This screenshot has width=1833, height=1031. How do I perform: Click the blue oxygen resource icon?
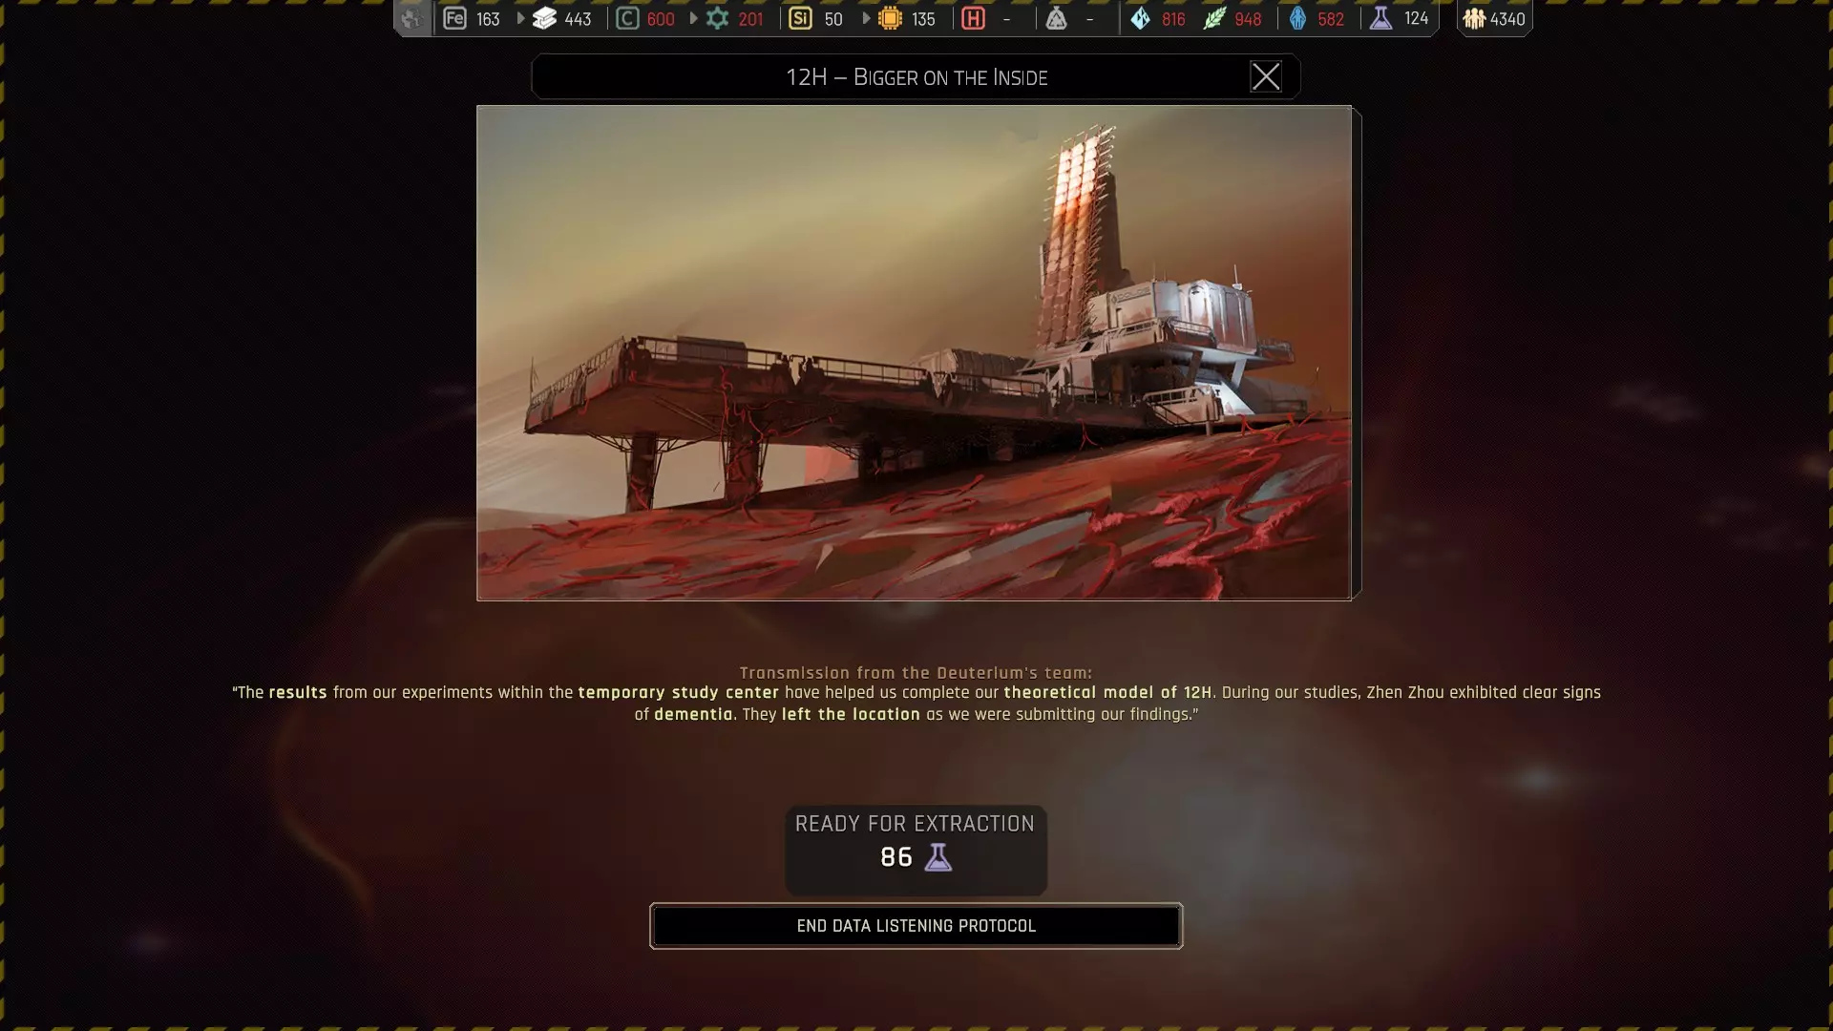coord(1297,18)
